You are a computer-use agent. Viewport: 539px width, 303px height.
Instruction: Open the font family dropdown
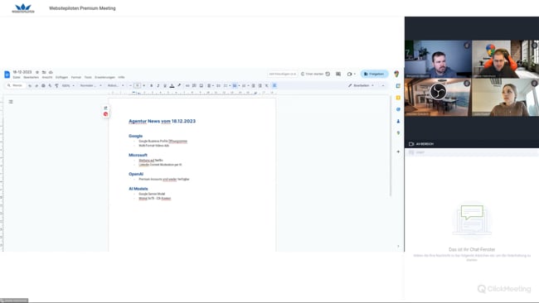115,85
